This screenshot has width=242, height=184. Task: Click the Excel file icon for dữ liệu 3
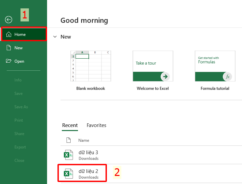(68, 155)
